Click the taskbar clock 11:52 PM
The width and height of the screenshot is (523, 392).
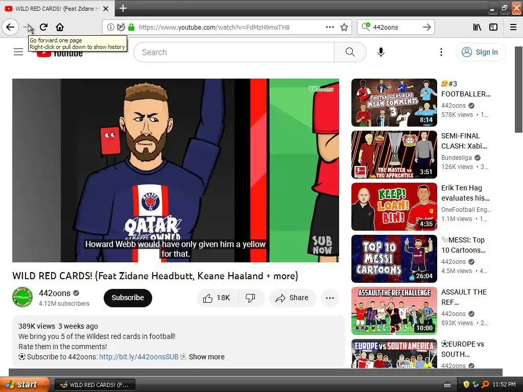coord(504,384)
